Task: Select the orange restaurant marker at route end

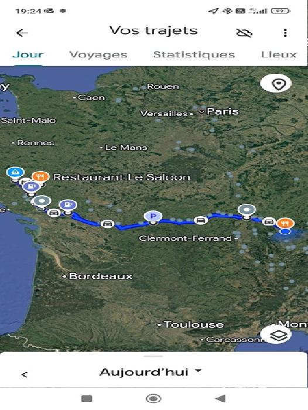Action: pos(286,224)
